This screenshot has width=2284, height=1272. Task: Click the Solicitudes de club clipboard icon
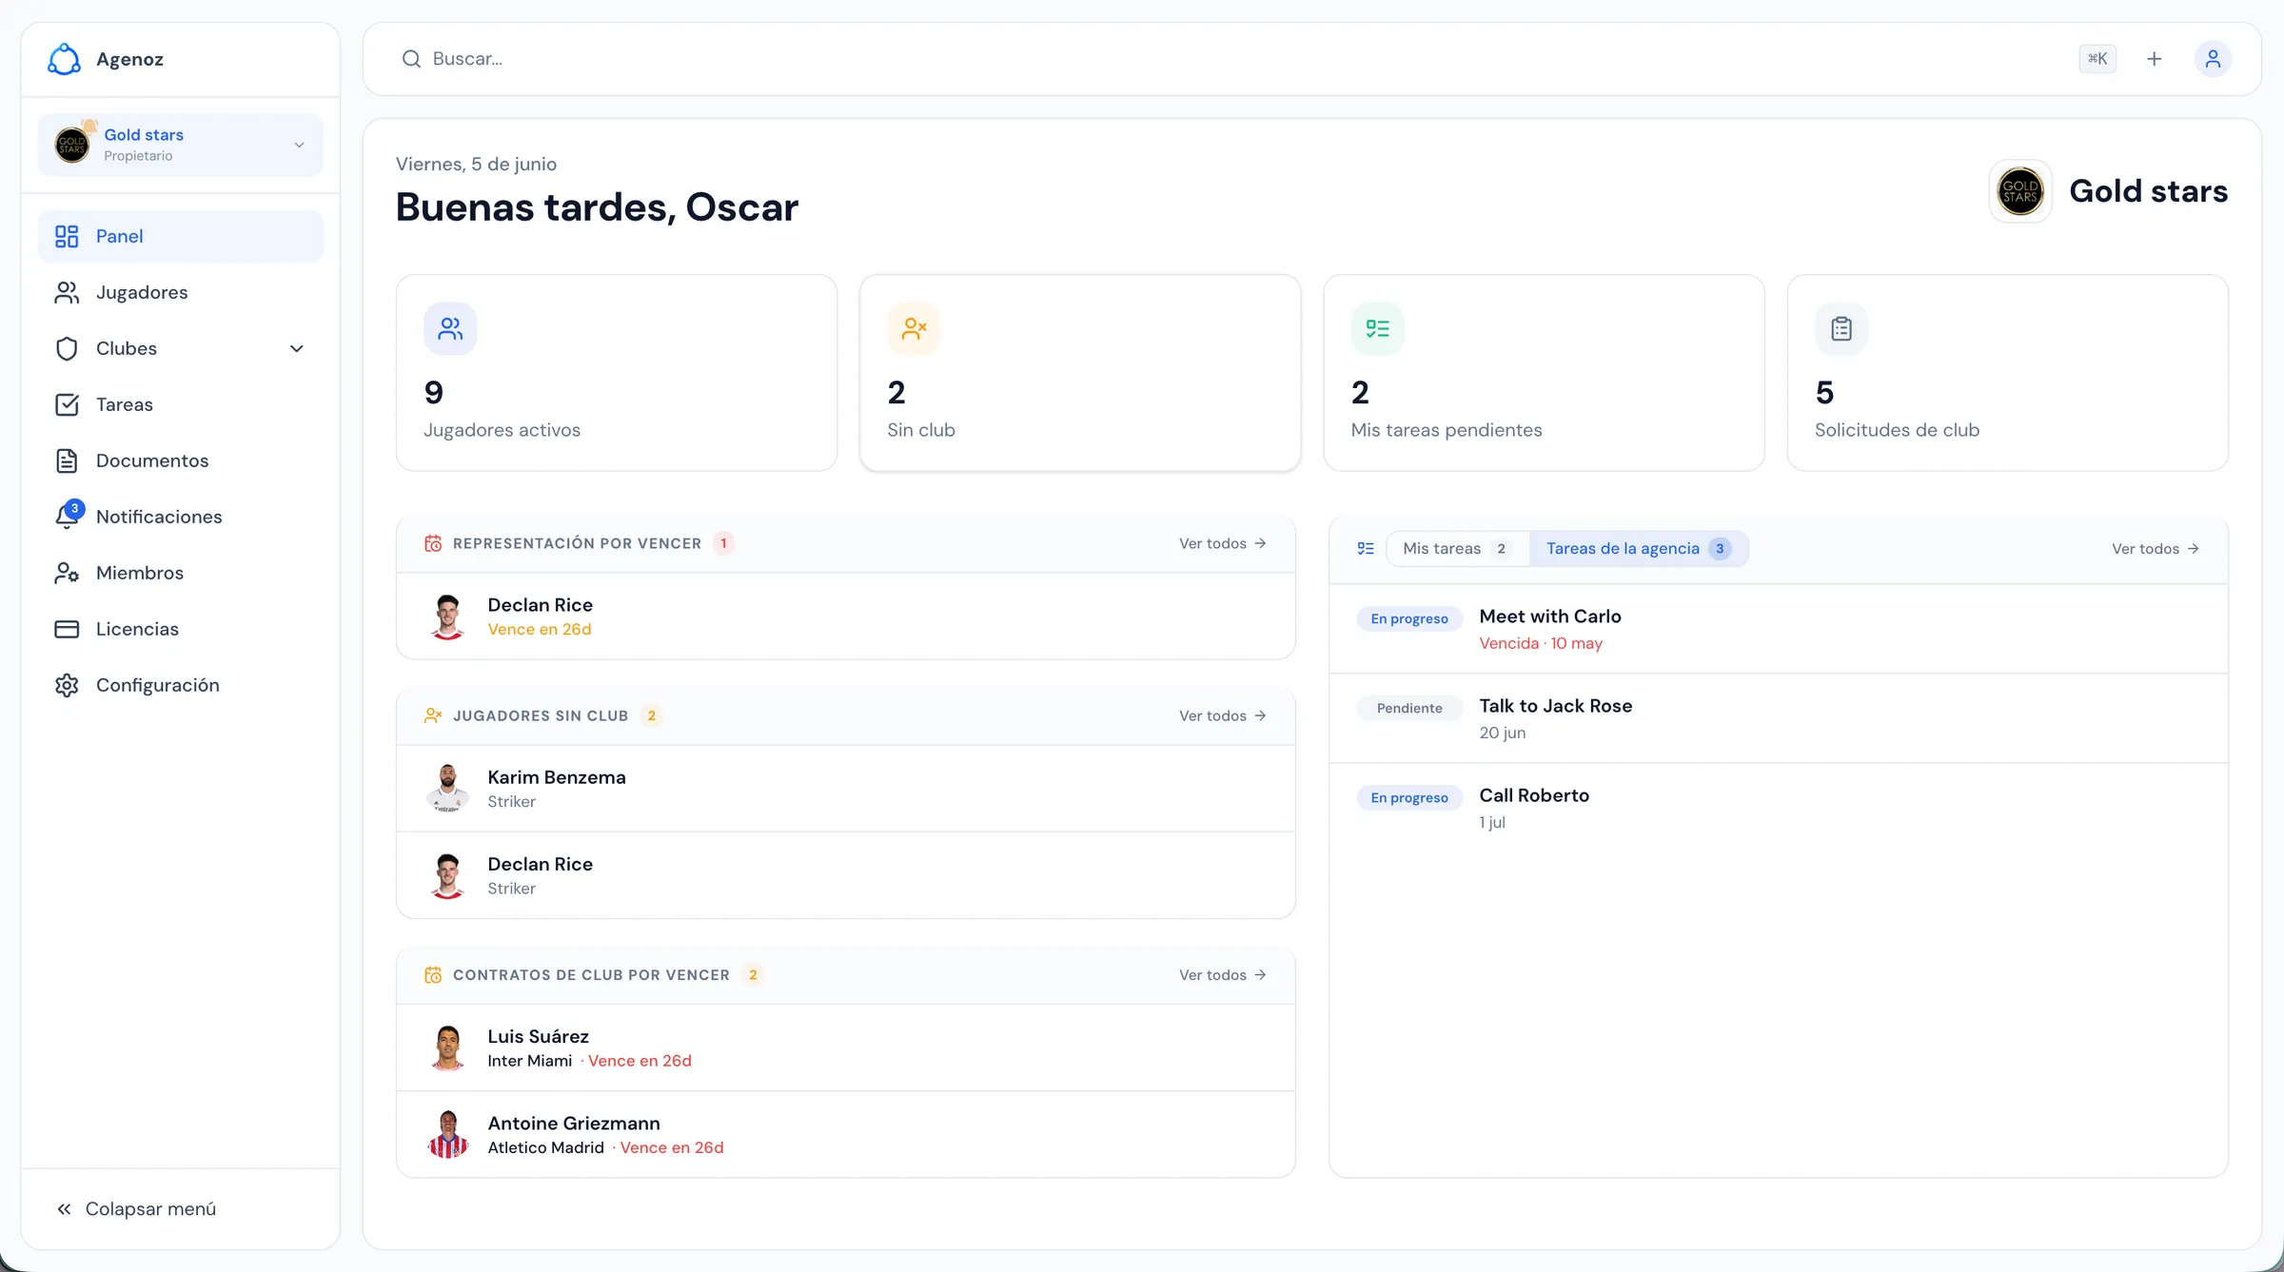point(1841,329)
